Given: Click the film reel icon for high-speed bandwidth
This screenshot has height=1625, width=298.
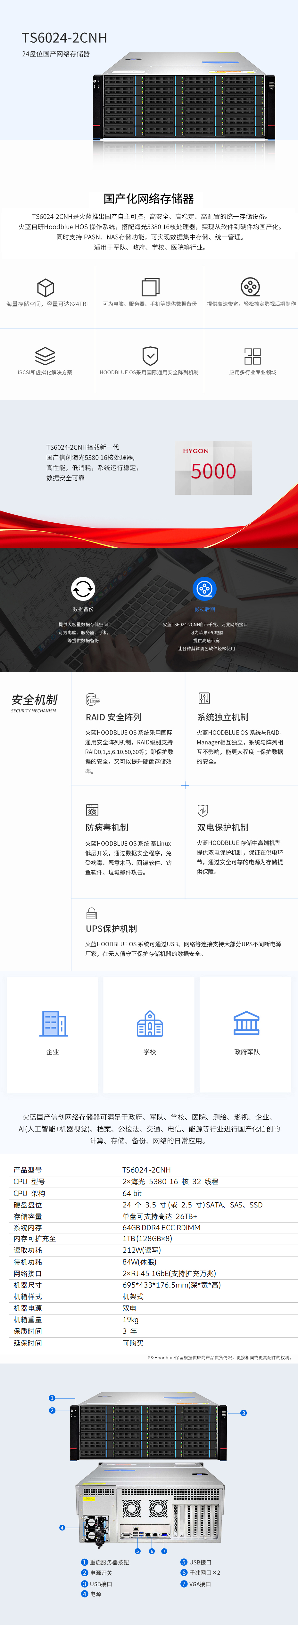Looking at the screenshot, I should click(x=251, y=287).
